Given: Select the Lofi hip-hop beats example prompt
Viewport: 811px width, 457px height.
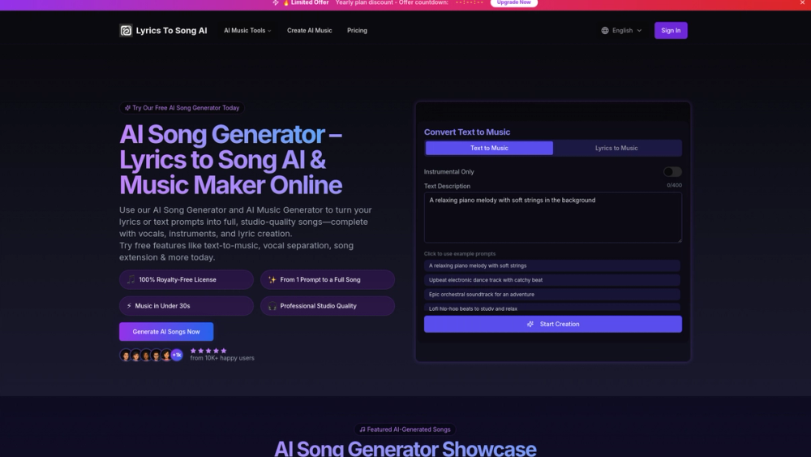Looking at the screenshot, I should [551, 308].
